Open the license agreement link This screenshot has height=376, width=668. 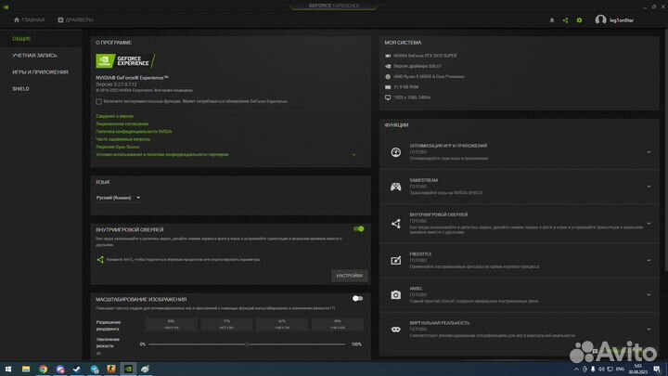tap(122, 123)
